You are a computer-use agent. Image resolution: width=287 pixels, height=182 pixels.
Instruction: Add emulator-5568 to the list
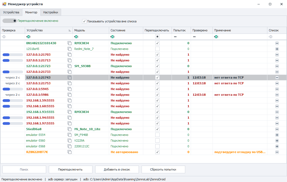coord(277,146)
